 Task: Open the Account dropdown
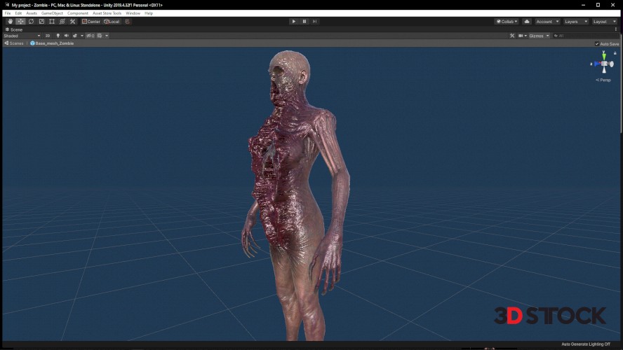pos(547,22)
